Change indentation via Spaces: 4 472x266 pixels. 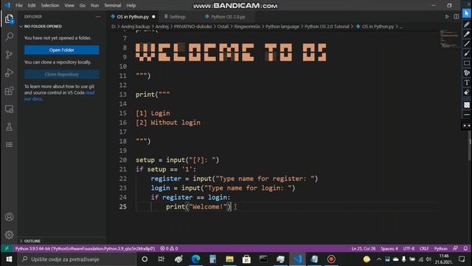(389, 248)
